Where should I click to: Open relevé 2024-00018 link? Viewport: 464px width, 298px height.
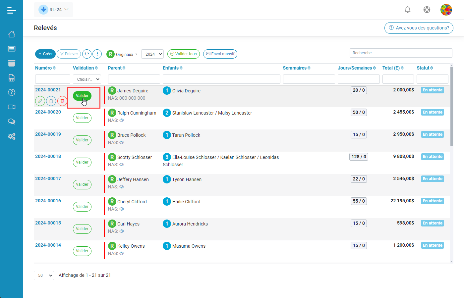coord(48,156)
